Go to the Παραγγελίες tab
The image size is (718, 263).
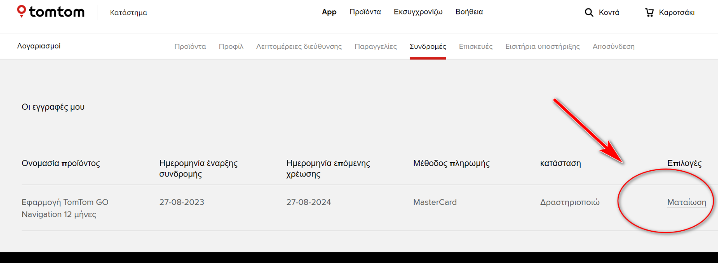click(376, 47)
